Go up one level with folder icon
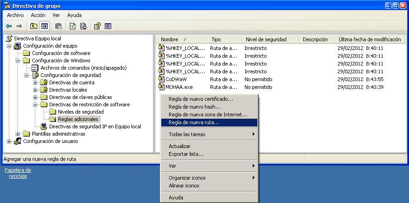 (34, 26)
